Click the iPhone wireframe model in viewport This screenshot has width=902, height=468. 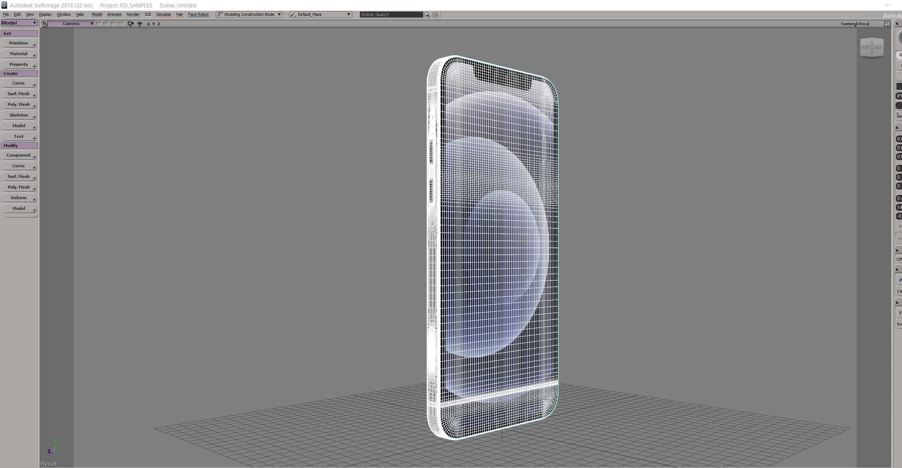click(493, 247)
